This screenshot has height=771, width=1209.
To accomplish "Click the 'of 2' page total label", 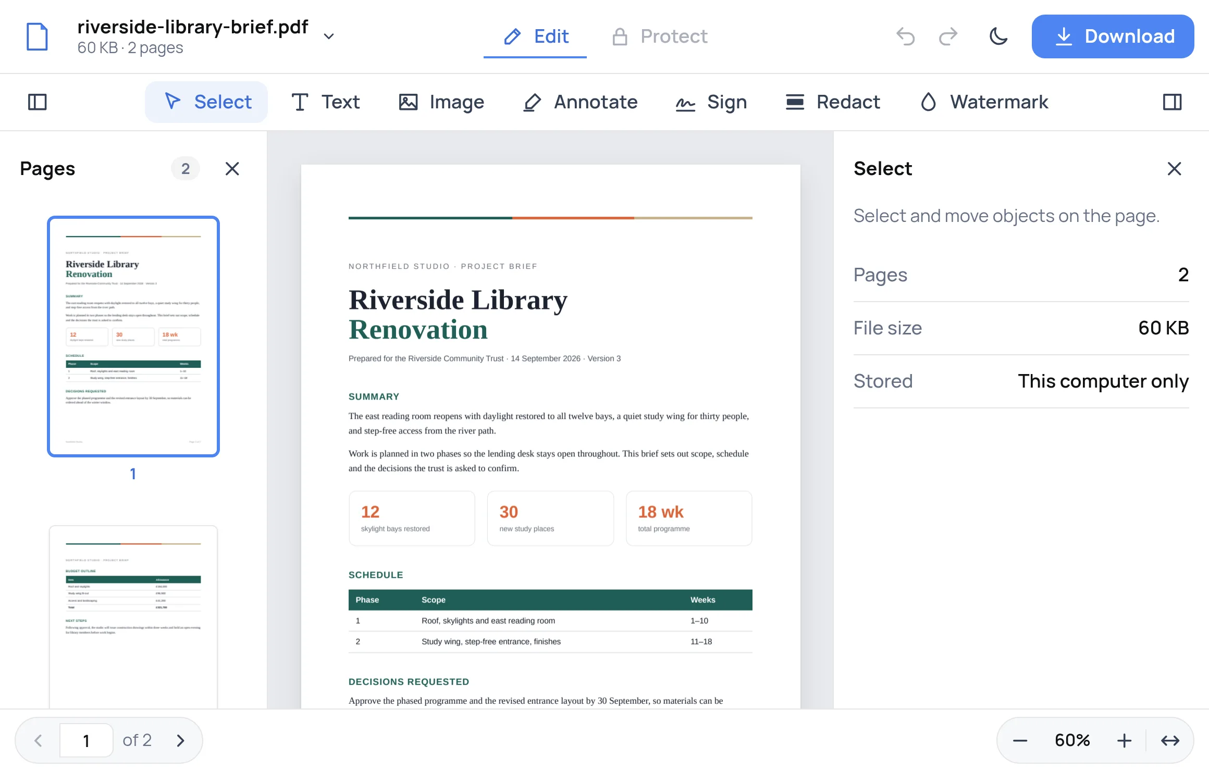I will [137, 740].
